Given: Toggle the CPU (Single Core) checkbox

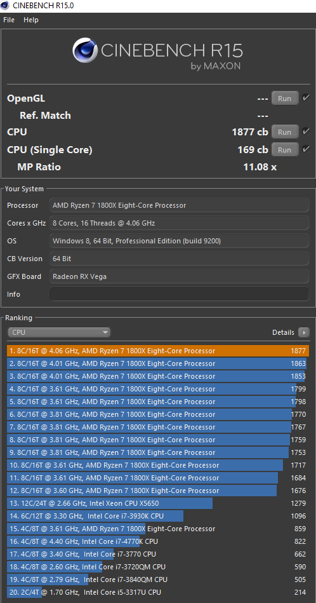Looking at the screenshot, I should (306, 149).
